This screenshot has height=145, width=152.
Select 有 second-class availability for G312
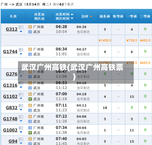click(145, 29)
